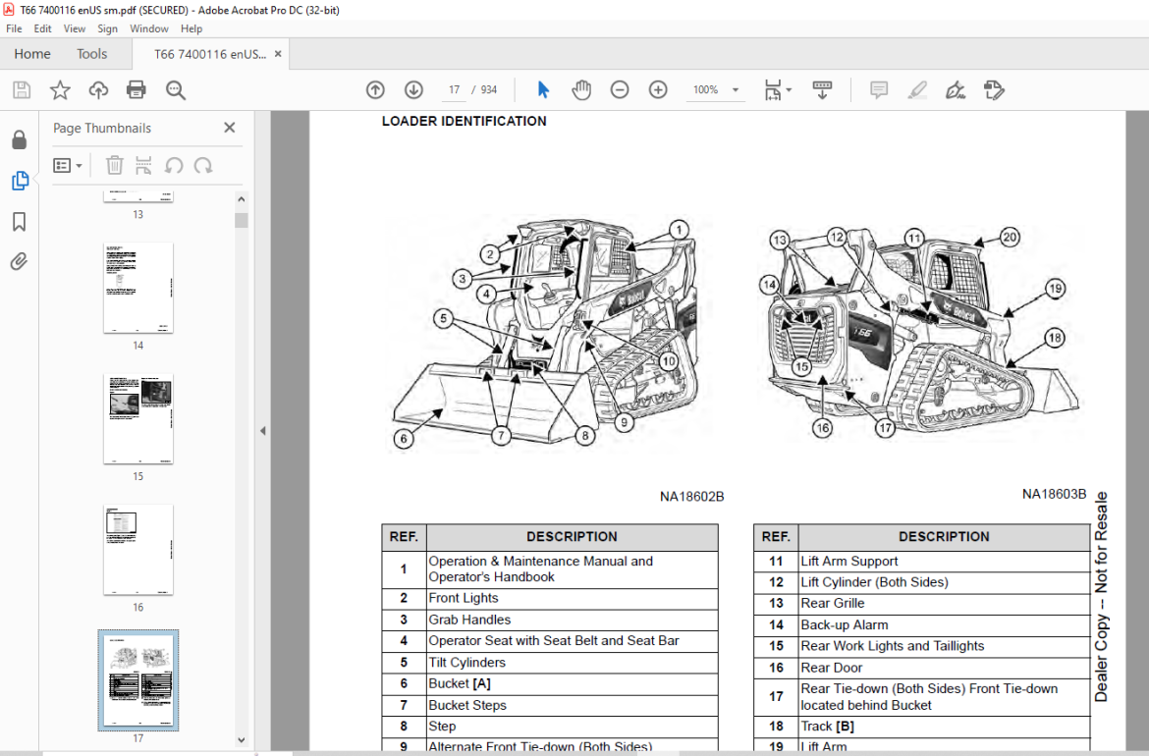This screenshot has width=1149, height=756.
Task: Open the Attachments paperclip panel
Action: pyautogui.click(x=19, y=261)
